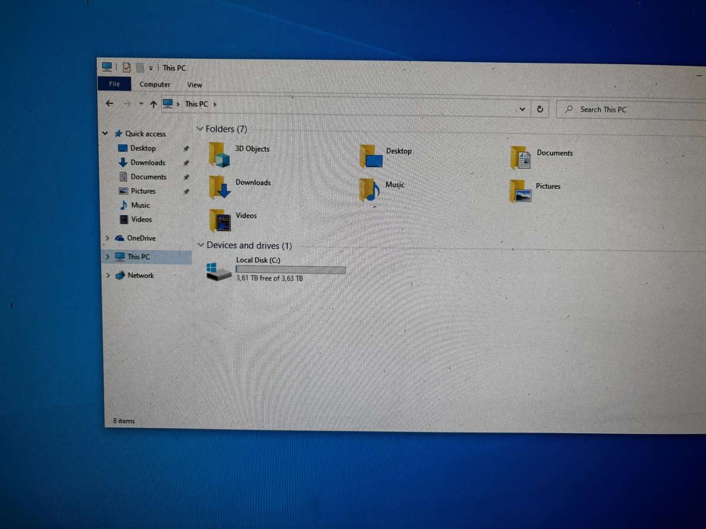Click the Properties icon on Quick Access Toolbar
706x529 pixels.
click(126, 66)
